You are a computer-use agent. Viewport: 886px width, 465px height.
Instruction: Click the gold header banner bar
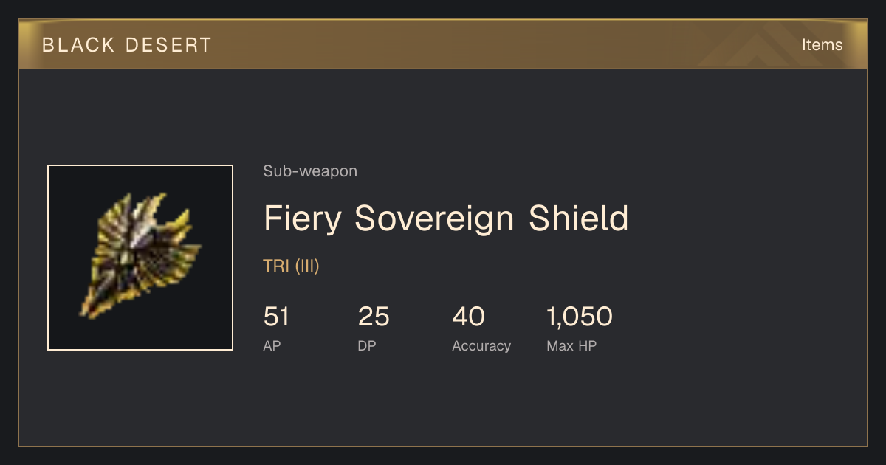click(443, 44)
